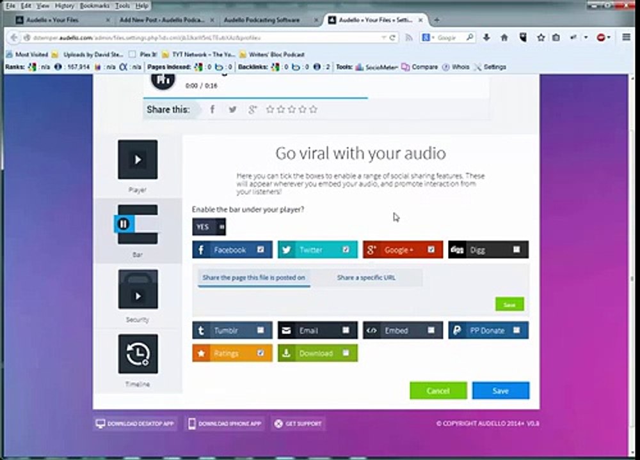The height and width of the screenshot is (460, 640).
Task: Open the Tools menu
Action: coord(122,6)
